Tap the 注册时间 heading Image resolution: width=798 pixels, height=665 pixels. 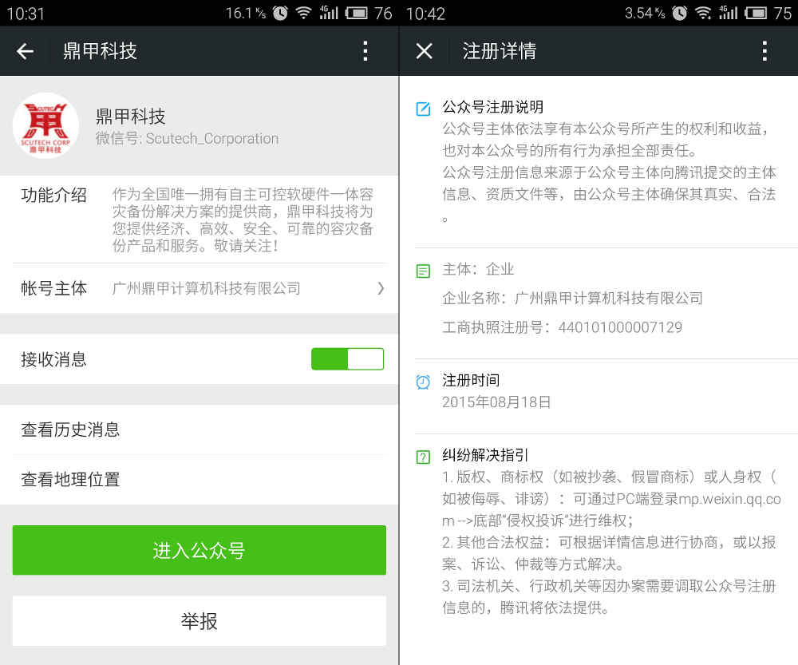471,380
